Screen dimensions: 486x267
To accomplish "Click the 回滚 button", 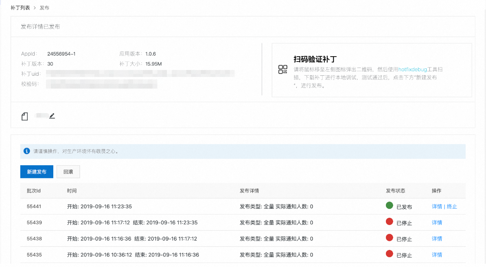I will click(68, 172).
